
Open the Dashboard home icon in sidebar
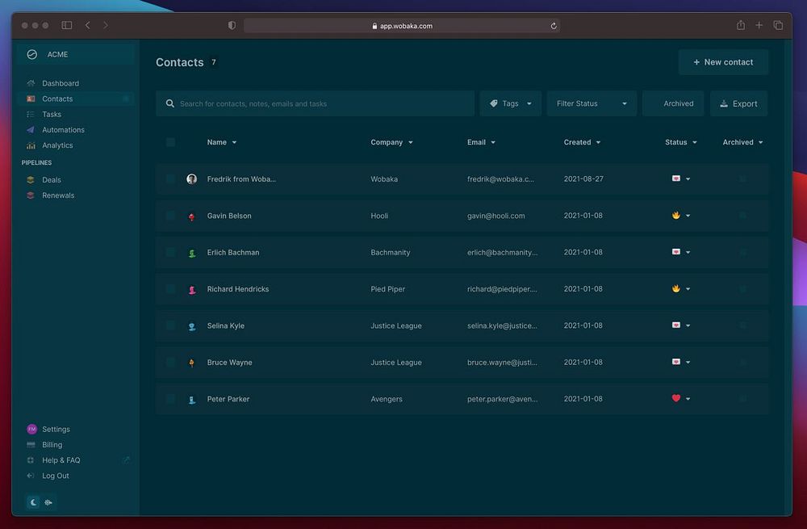pyautogui.click(x=31, y=83)
